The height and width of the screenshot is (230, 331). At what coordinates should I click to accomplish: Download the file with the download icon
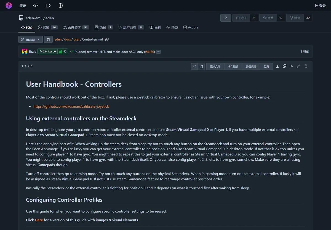(x=277, y=66)
